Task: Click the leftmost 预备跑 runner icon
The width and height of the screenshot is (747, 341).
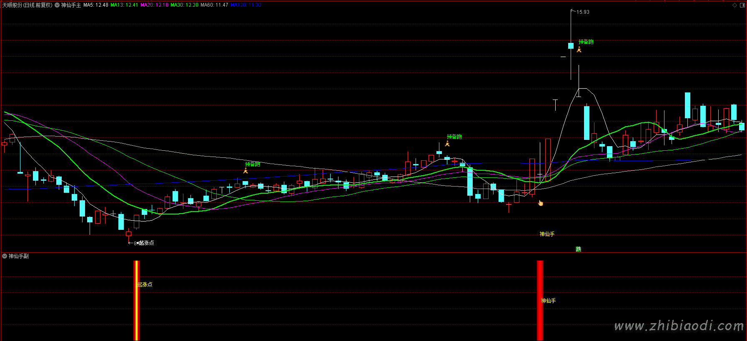Action: pos(246,171)
